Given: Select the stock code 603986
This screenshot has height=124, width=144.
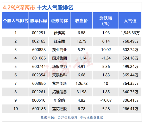Looking at the screenshot, I should coord(39,84).
